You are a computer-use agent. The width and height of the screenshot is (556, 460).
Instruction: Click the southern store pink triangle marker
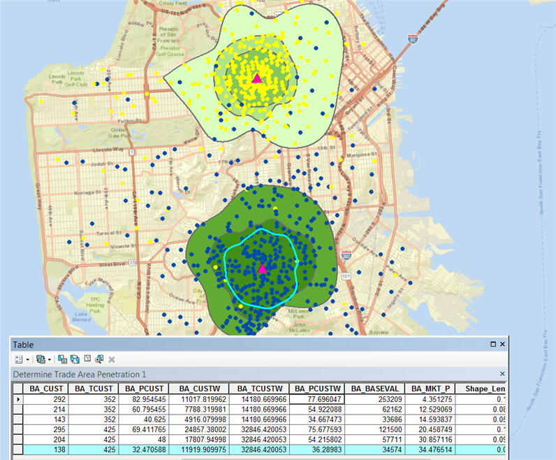point(262,268)
